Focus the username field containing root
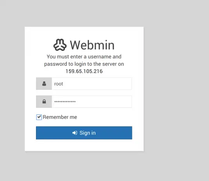The image size is (209, 181). pos(92,83)
